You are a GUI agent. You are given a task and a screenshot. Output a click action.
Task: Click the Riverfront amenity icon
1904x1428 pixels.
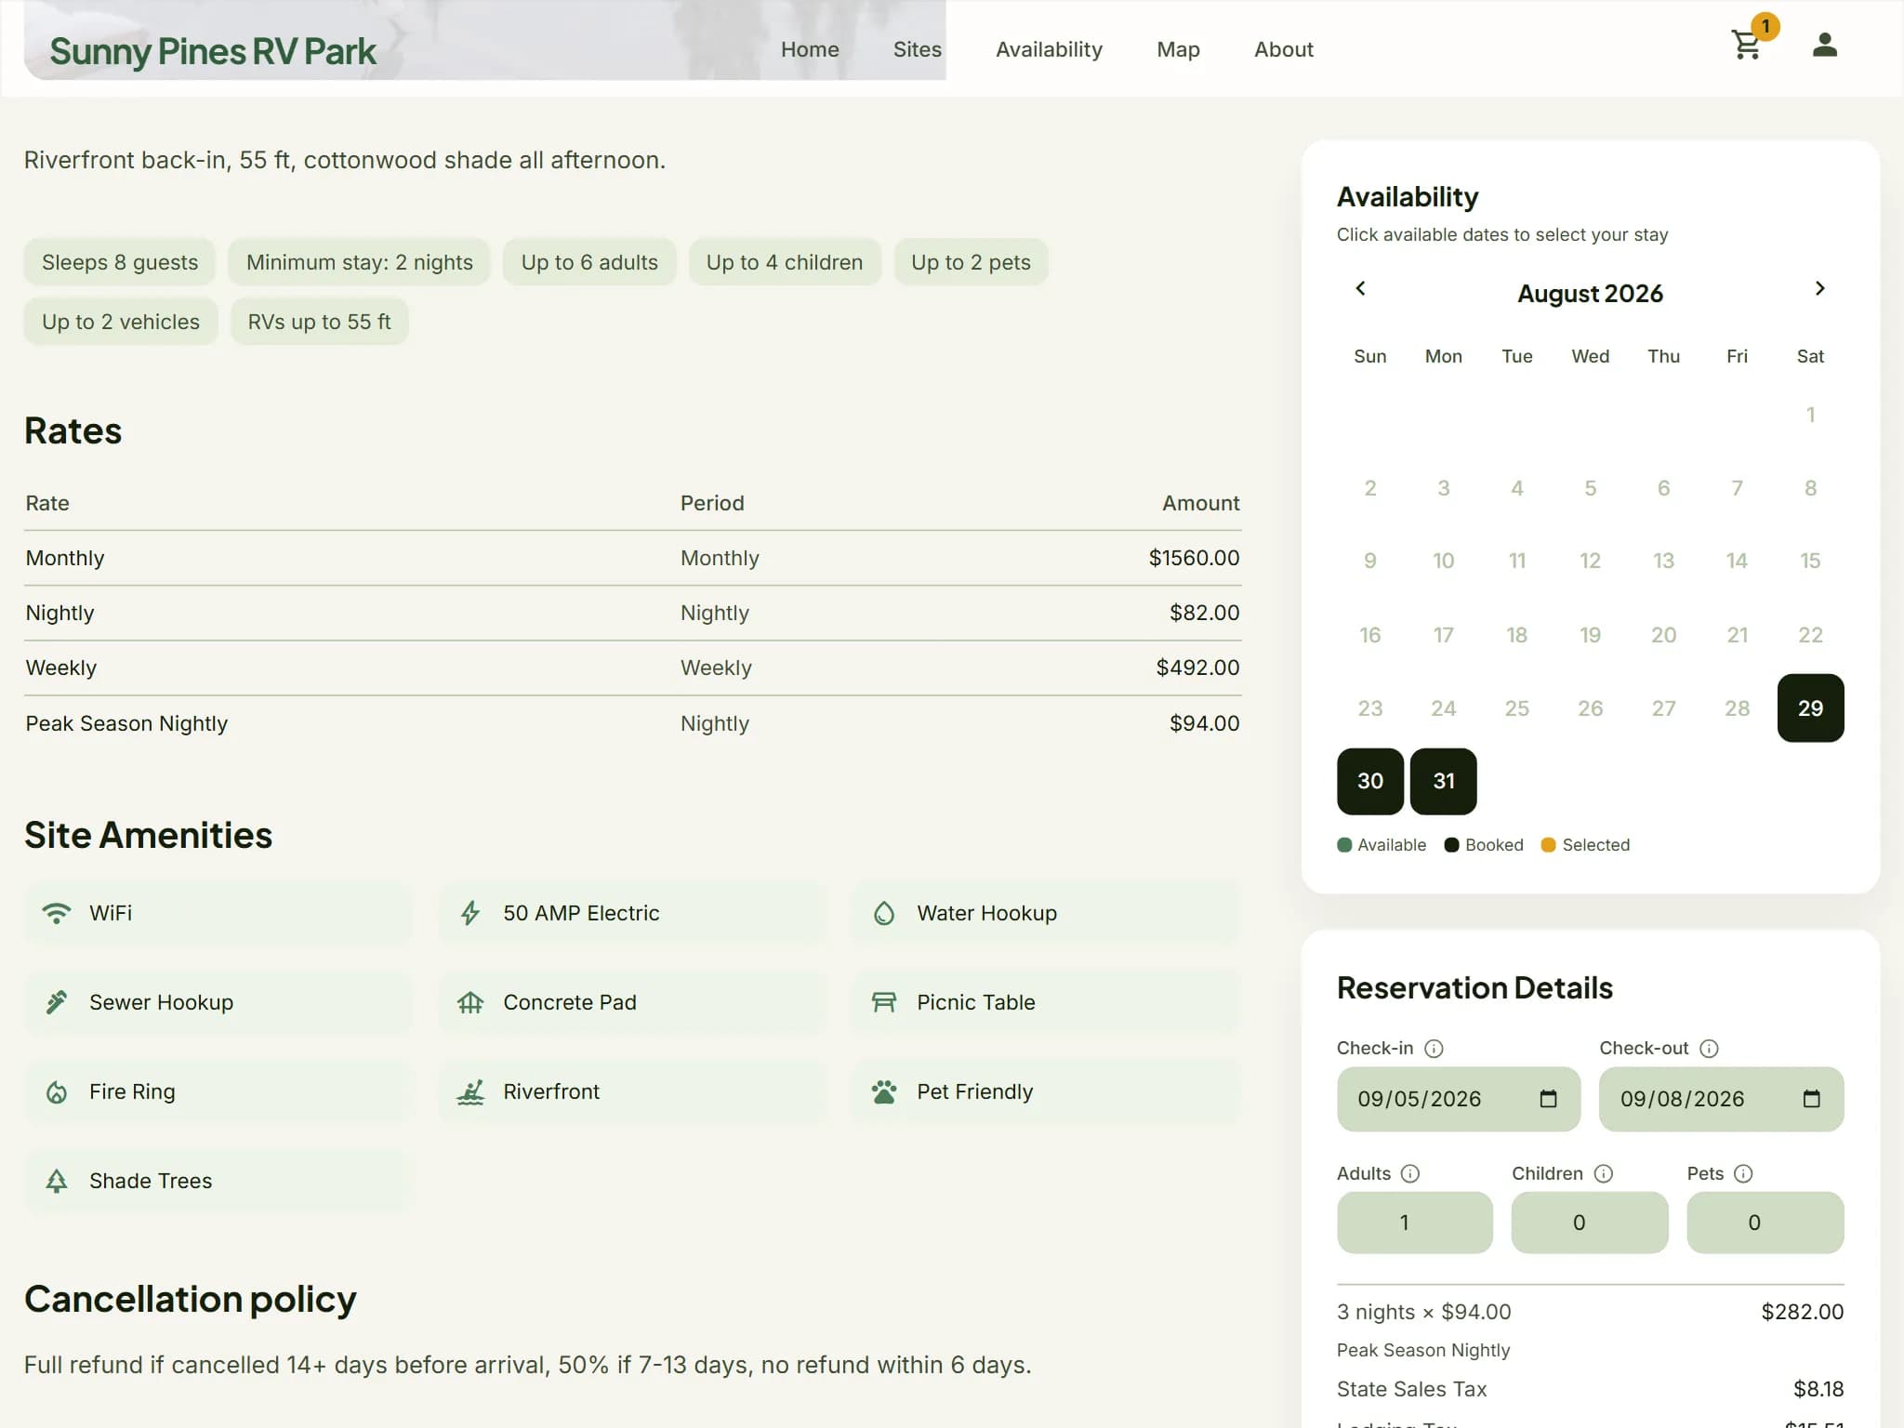pos(470,1091)
